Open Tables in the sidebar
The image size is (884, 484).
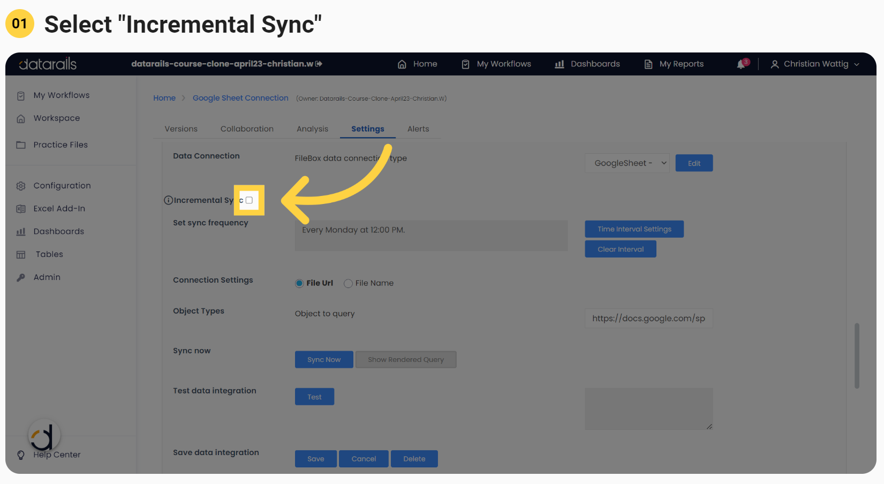coord(49,254)
